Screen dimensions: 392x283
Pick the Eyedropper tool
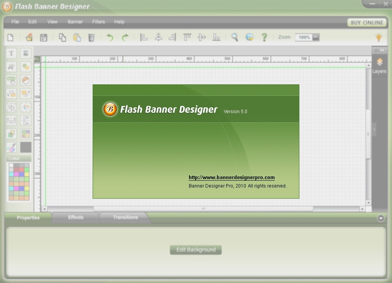click(11, 147)
